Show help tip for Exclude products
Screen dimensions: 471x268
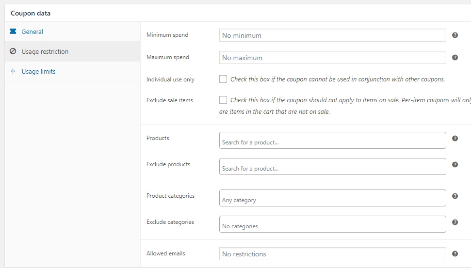(455, 164)
